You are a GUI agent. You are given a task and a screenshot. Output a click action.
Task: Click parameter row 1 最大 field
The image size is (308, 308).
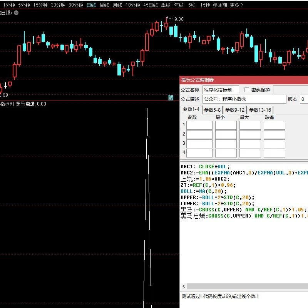click(x=250, y=125)
